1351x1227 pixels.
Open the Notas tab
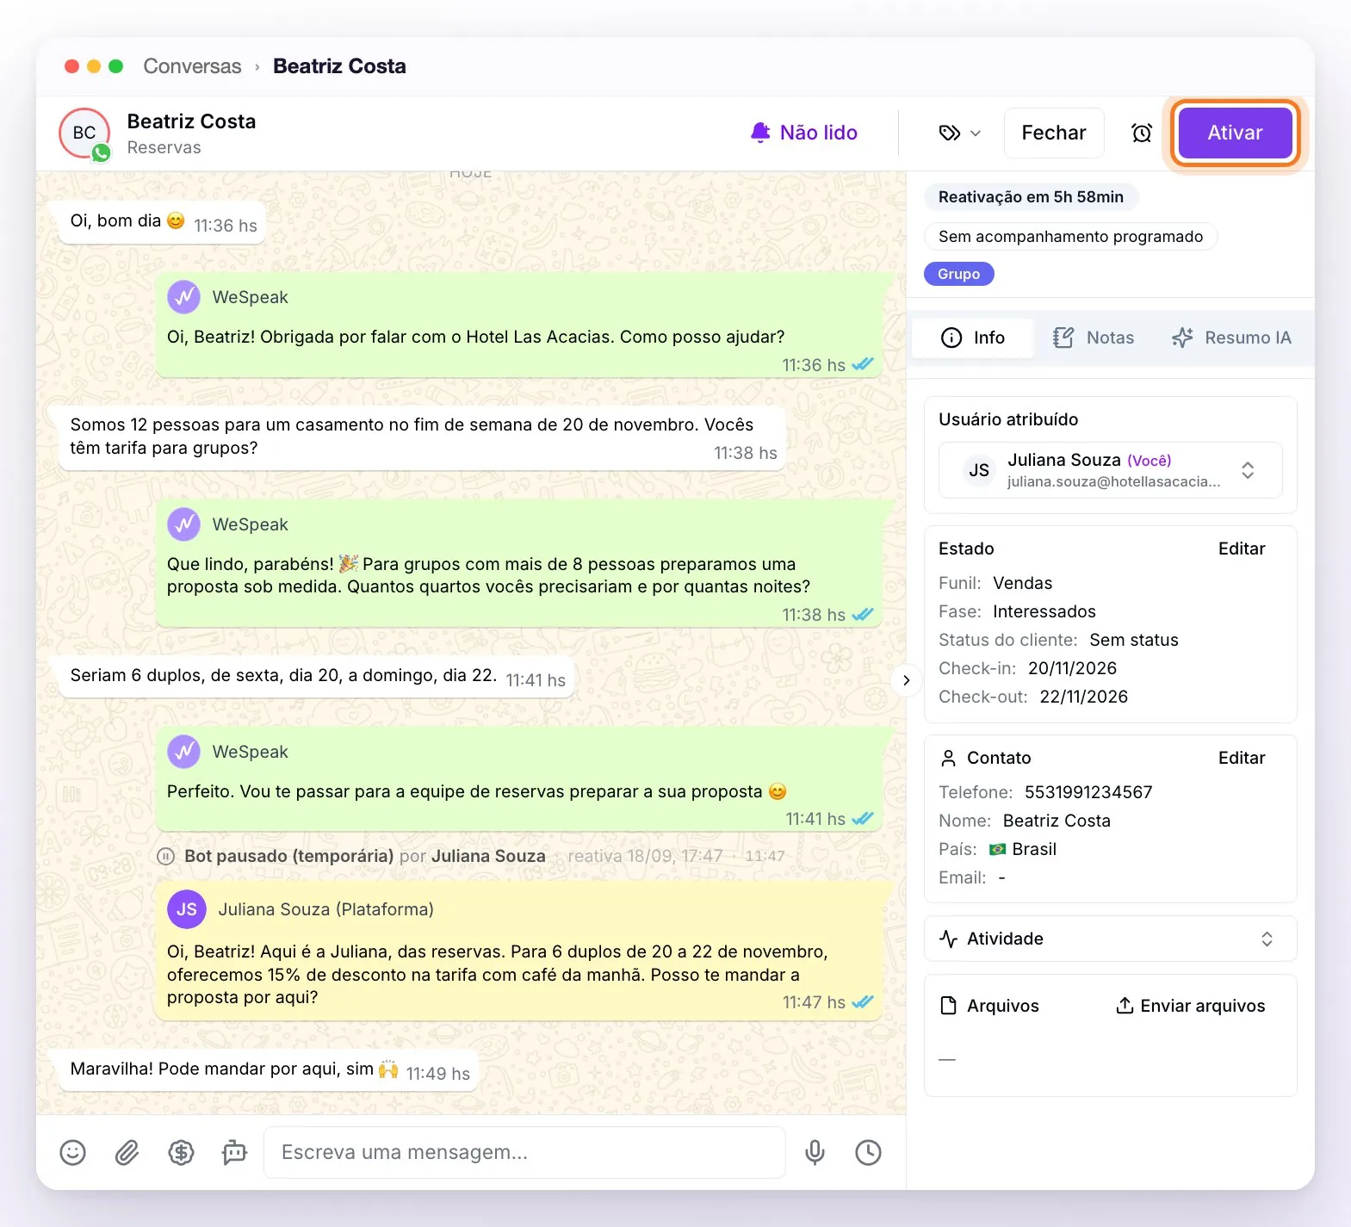(x=1094, y=338)
